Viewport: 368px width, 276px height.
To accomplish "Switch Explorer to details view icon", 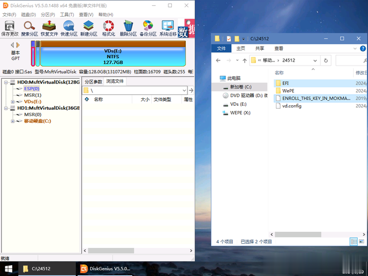I will (354, 241).
